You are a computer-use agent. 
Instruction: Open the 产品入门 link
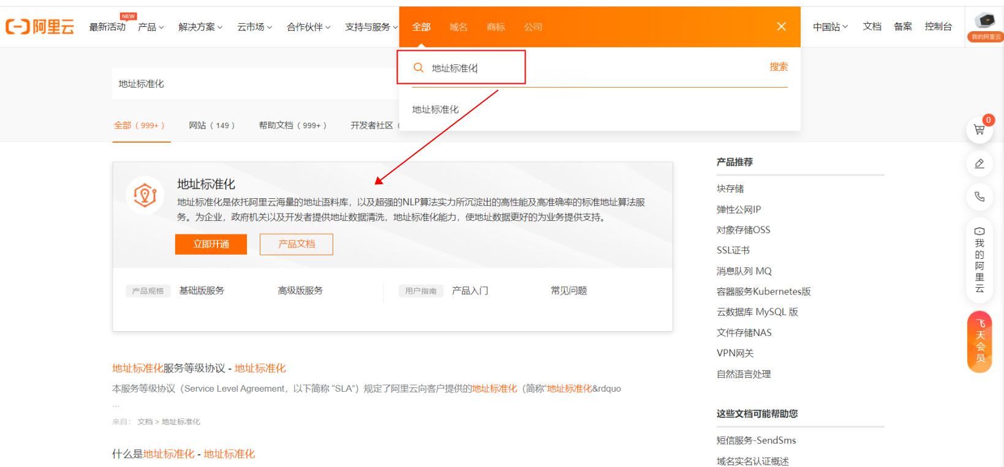[470, 291]
